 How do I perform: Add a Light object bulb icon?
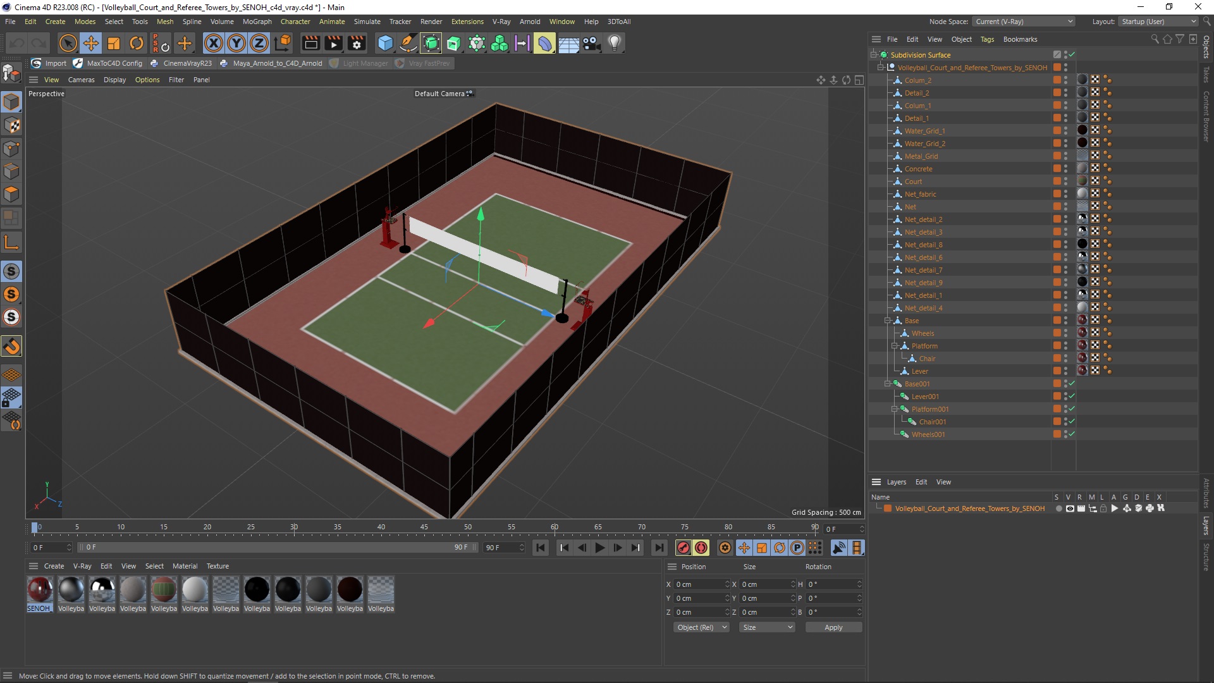point(614,44)
